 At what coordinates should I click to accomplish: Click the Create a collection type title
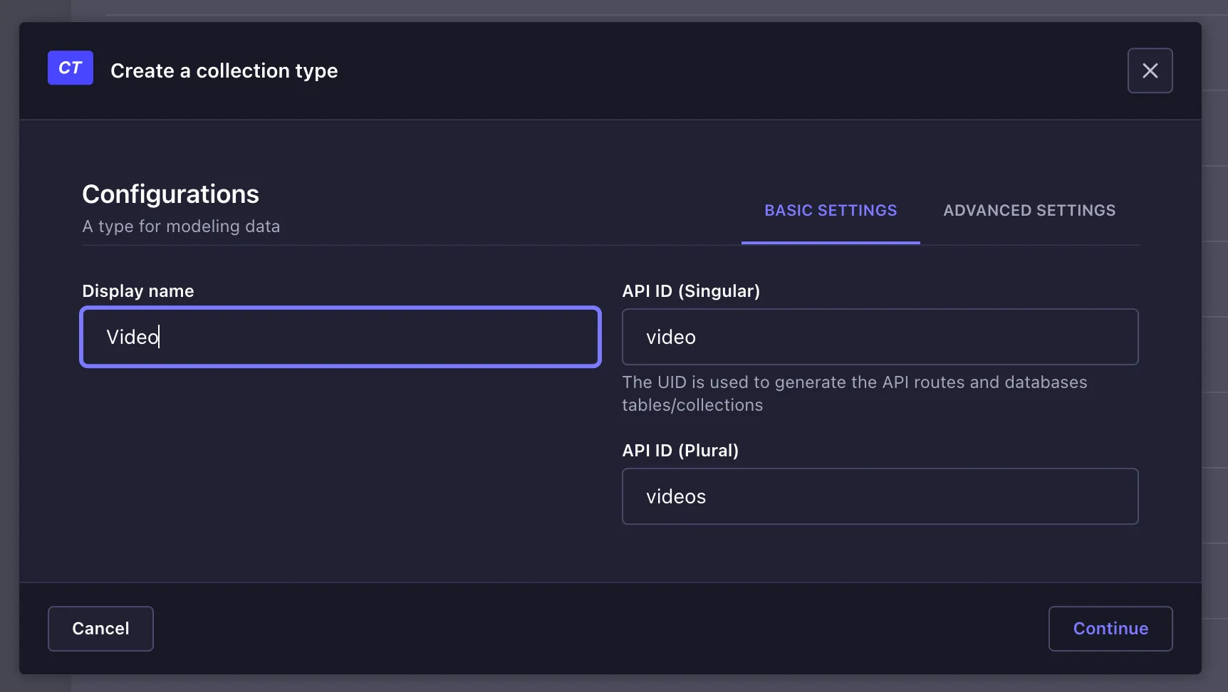pos(224,70)
